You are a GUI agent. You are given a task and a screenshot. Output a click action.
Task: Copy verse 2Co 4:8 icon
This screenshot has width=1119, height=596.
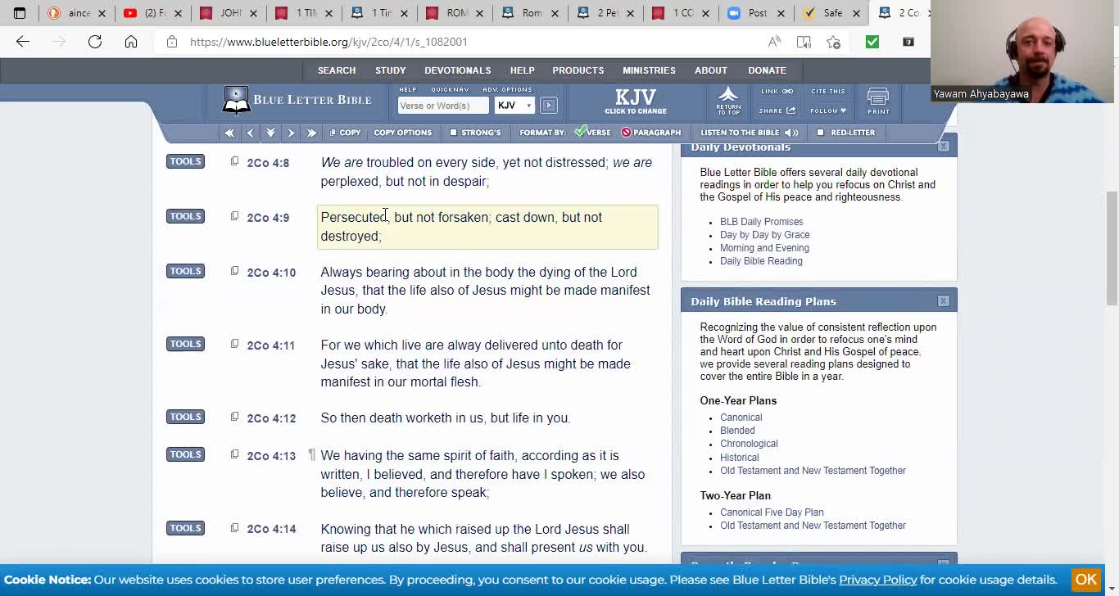coord(234,161)
